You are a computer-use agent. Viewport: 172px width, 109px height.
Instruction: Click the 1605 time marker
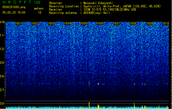pyautogui.click(x=84, y=23)
